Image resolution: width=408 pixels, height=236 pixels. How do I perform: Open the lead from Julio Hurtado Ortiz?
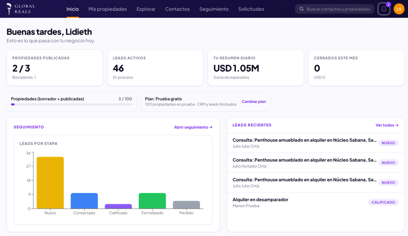click(316, 163)
